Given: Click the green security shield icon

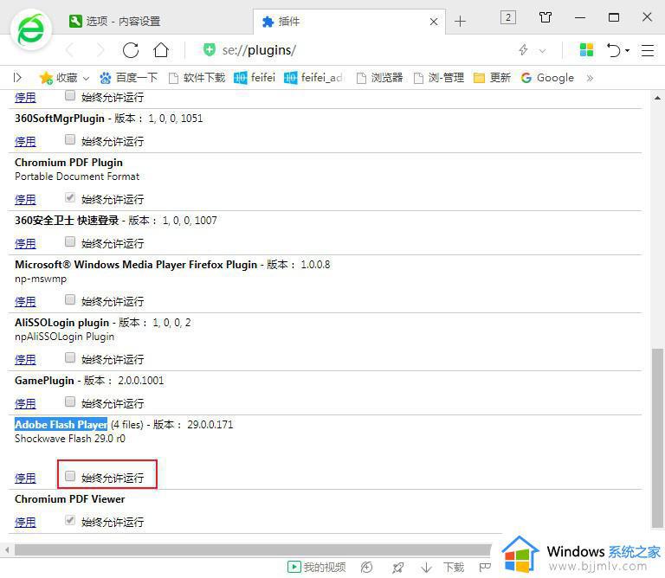Looking at the screenshot, I should point(209,49).
